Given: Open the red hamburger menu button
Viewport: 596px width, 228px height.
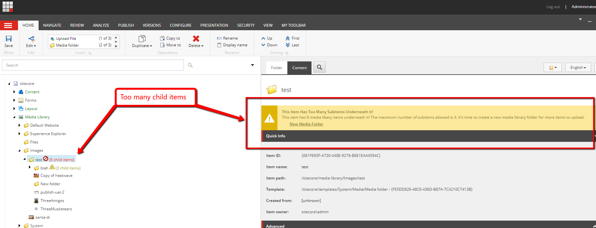Looking at the screenshot, I should (8, 25).
